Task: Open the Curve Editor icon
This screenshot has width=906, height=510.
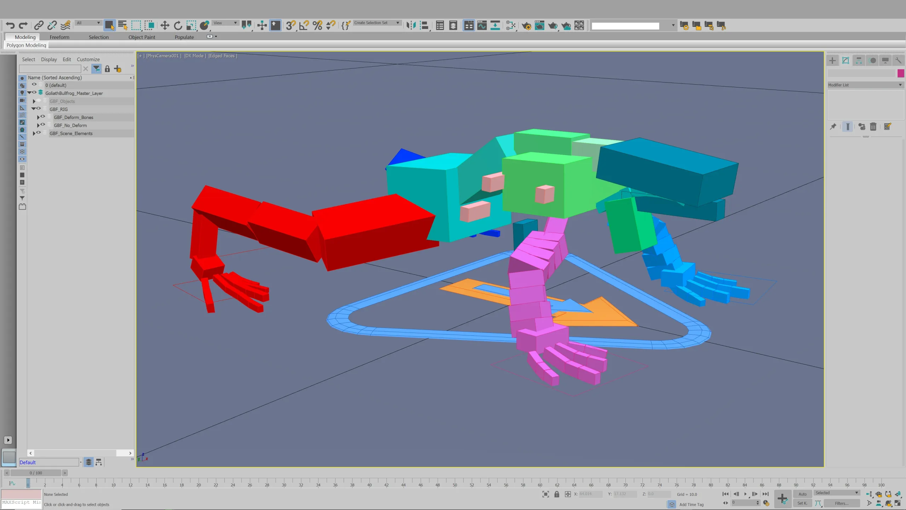Action: point(482,25)
